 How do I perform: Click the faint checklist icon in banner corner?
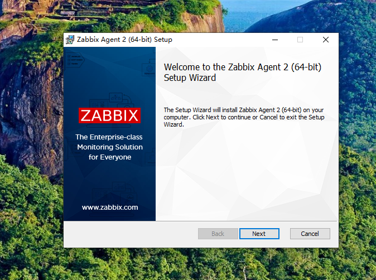pyautogui.click(x=74, y=60)
